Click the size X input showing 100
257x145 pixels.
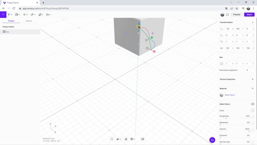[x=228, y=48]
